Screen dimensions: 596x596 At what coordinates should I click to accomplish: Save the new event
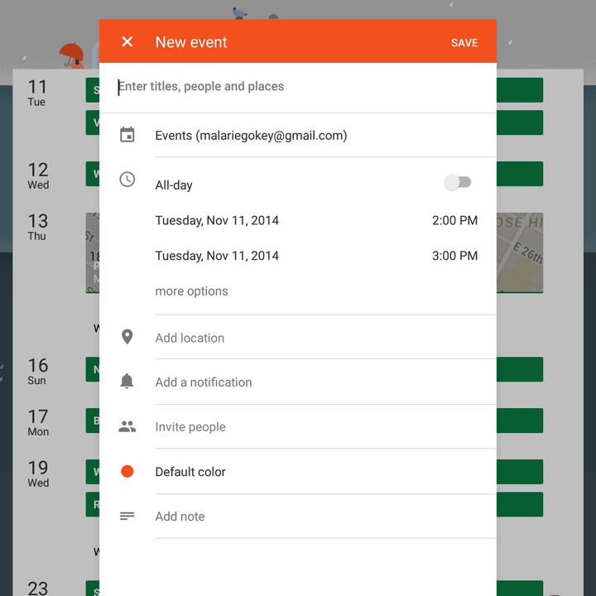464,42
